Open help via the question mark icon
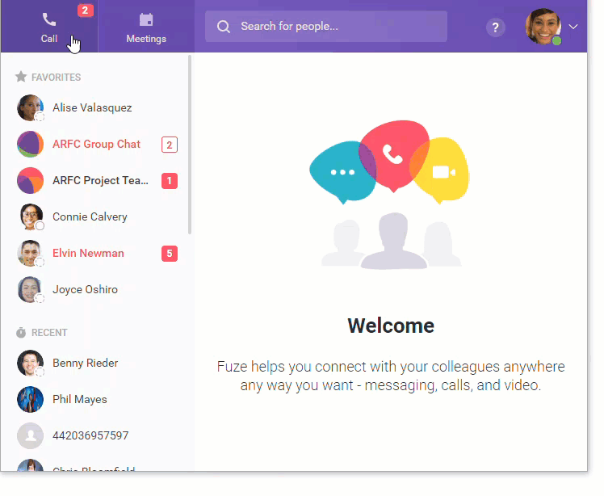The width and height of the screenshot is (604, 496). click(x=495, y=27)
